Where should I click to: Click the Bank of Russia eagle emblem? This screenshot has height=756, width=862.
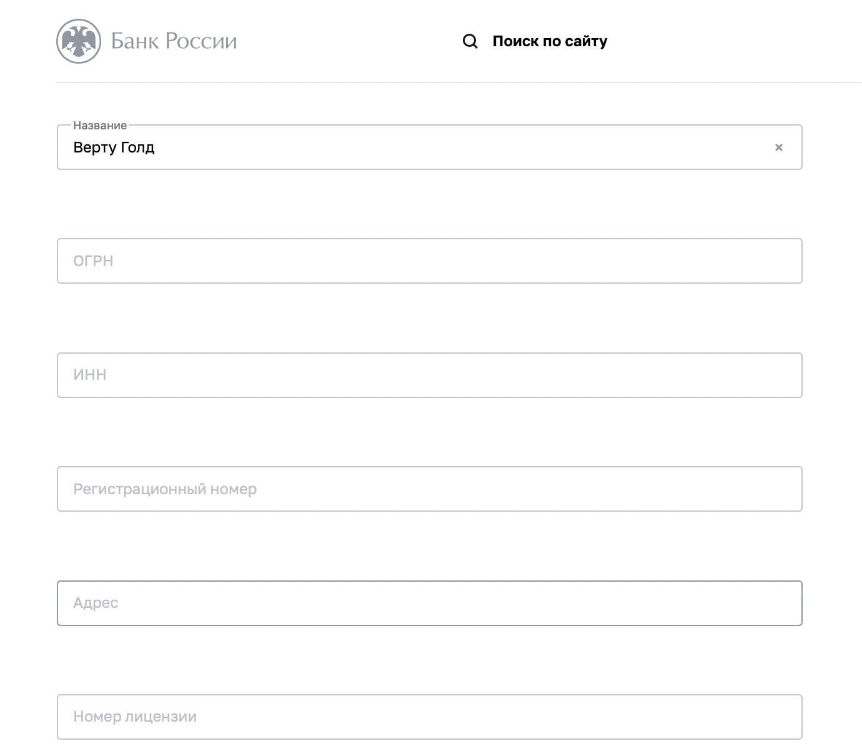pos(79,41)
